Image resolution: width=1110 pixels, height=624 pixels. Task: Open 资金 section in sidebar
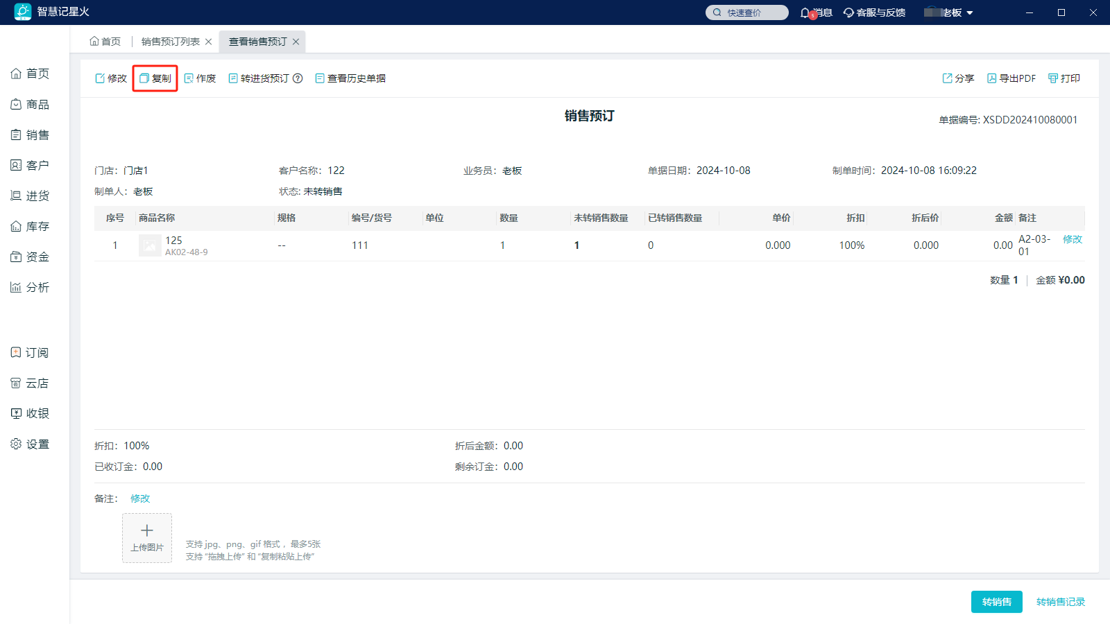click(30, 257)
